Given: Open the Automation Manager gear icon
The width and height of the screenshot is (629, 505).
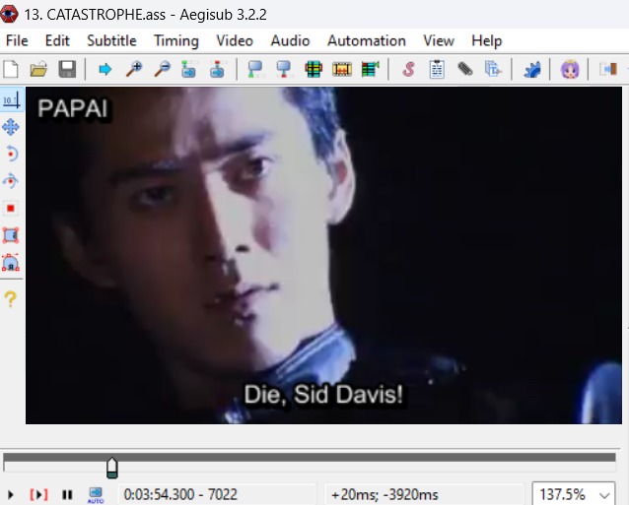Looking at the screenshot, I should [x=532, y=69].
